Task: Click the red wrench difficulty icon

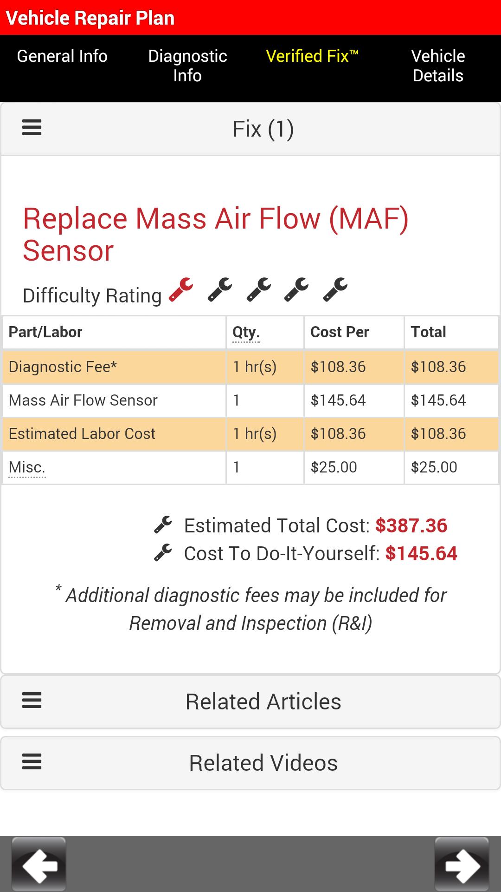Action: pyautogui.click(x=181, y=290)
